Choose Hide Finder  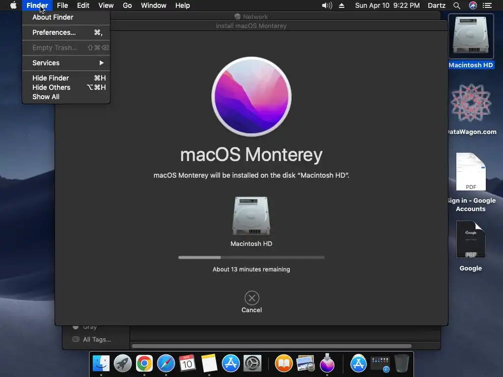[66, 78]
